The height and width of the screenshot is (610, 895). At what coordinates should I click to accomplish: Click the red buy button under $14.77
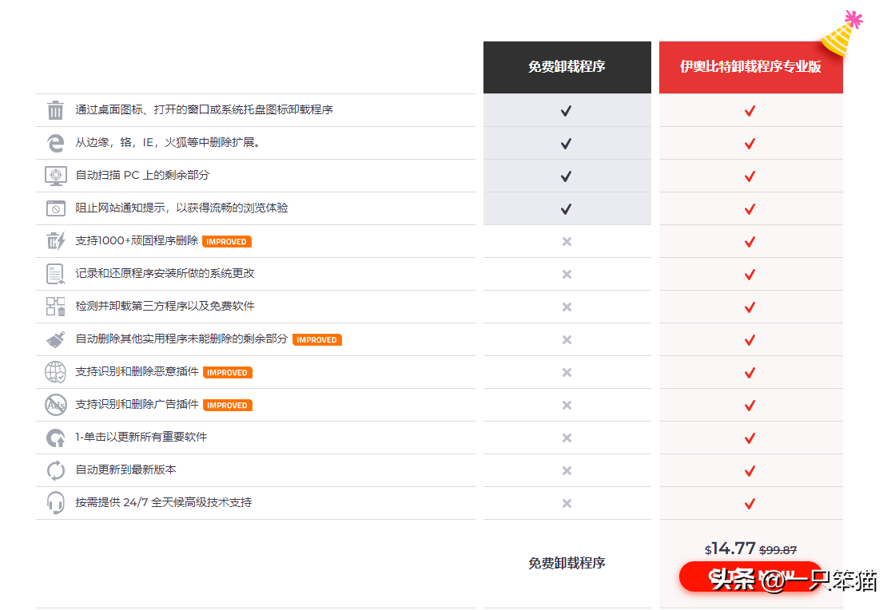[750, 576]
